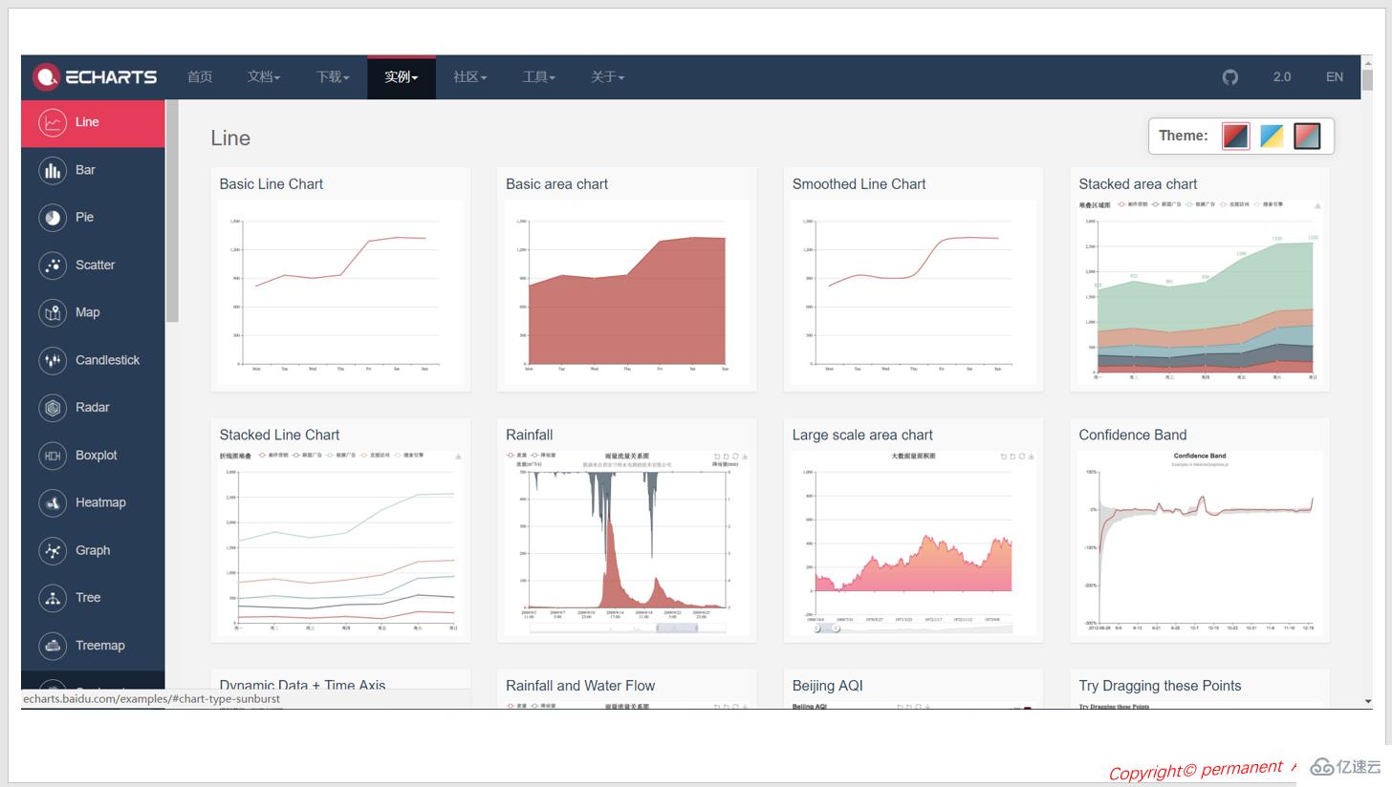Choose the blue-yellow theme swatch
Viewport: 1392px width, 787px height.
click(x=1272, y=136)
